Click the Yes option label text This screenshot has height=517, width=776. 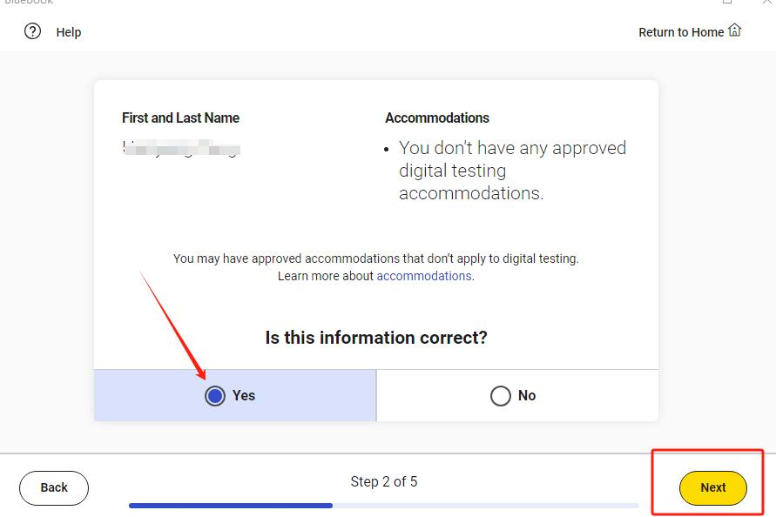click(x=244, y=395)
